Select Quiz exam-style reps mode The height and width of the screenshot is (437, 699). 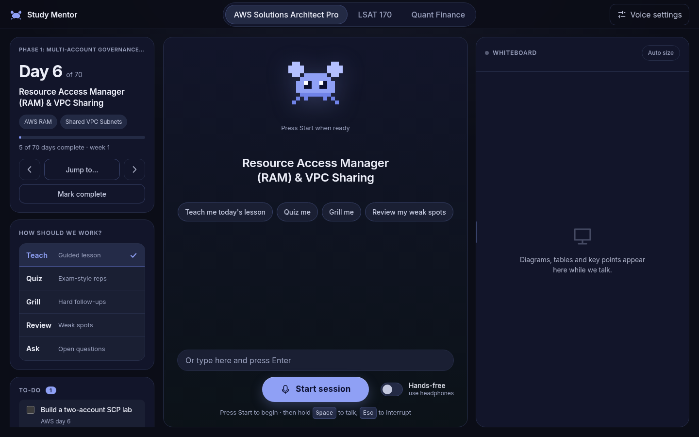click(82, 279)
